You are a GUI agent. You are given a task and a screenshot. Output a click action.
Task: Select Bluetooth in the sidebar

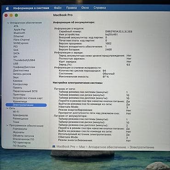point(19,33)
